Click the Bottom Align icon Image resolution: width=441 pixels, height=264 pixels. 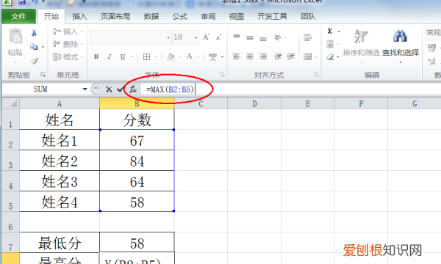tap(263, 38)
